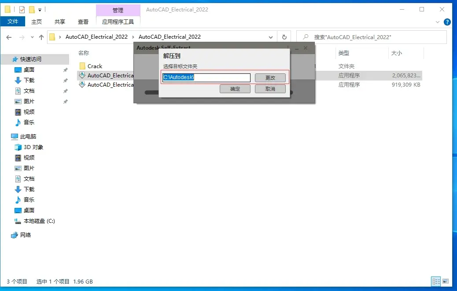Open the Explorer help icon
The height and width of the screenshot is (291, 457).
pos(447,22)
